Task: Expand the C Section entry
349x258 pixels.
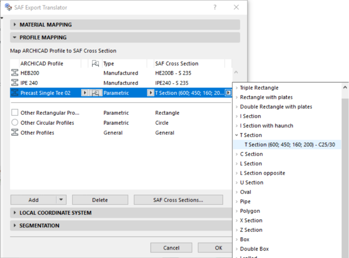Action: [237, 154]
